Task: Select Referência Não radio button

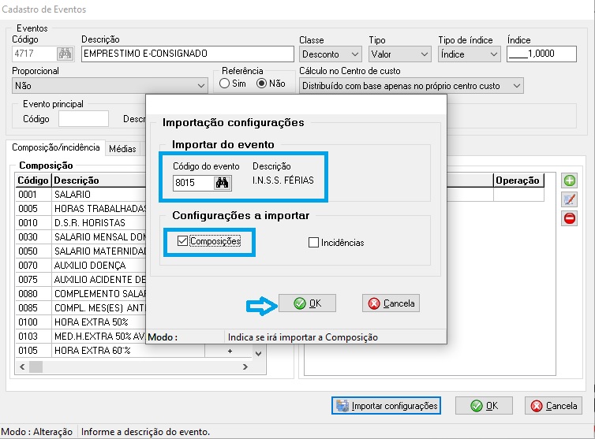Action: click(x=261, y=84)
